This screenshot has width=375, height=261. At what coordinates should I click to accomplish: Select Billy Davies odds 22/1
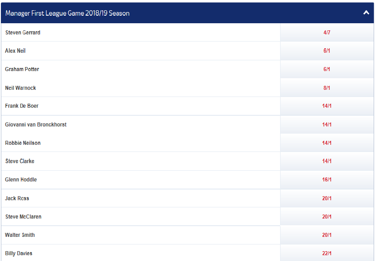coord(327,253)
